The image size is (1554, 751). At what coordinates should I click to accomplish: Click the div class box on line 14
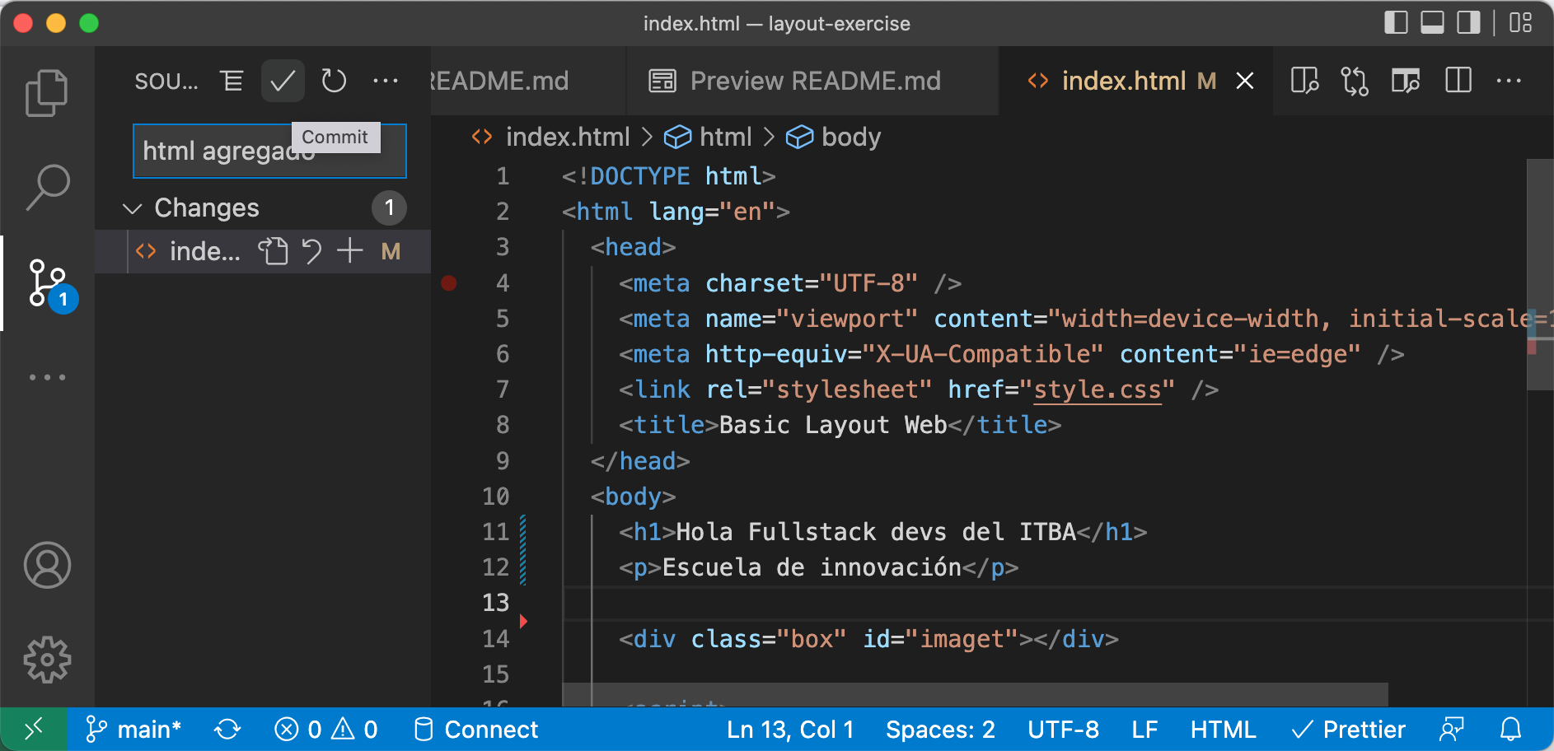click(x=868, y=639)
